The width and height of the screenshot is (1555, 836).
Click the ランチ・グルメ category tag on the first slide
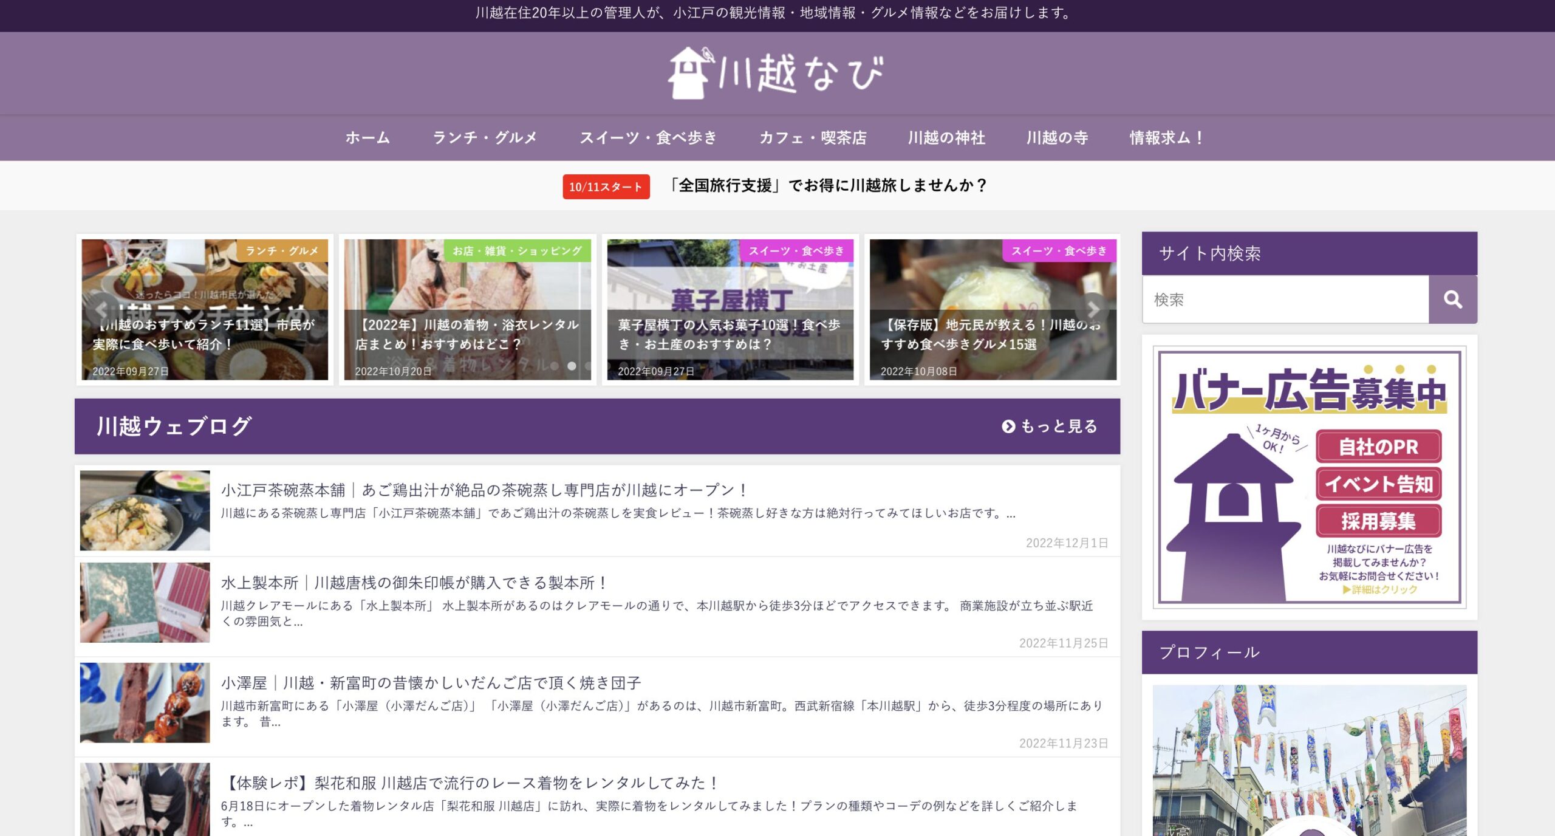pyautogui.click(x=282, y=250)
